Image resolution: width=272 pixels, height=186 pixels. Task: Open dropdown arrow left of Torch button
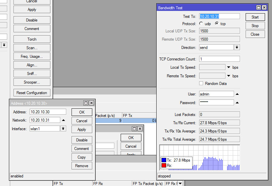click(4, 45)
